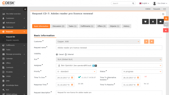Open Regular requests submenu item
This screenshot has height=95, width=169.
click(x=12, y=40)
